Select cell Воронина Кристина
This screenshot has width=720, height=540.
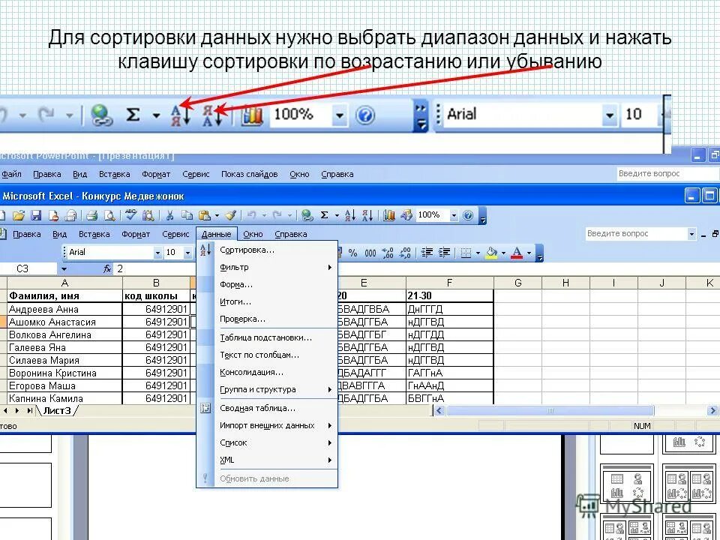64,373
